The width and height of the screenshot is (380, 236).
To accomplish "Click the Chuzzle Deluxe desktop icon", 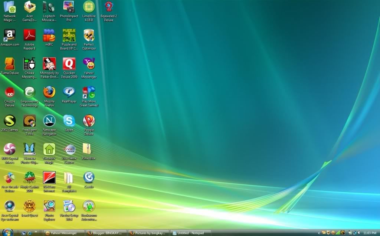I will (x=10, y=97).
